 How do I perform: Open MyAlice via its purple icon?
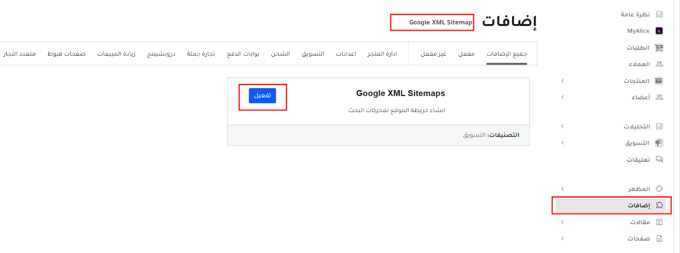[x=659, y=31]
